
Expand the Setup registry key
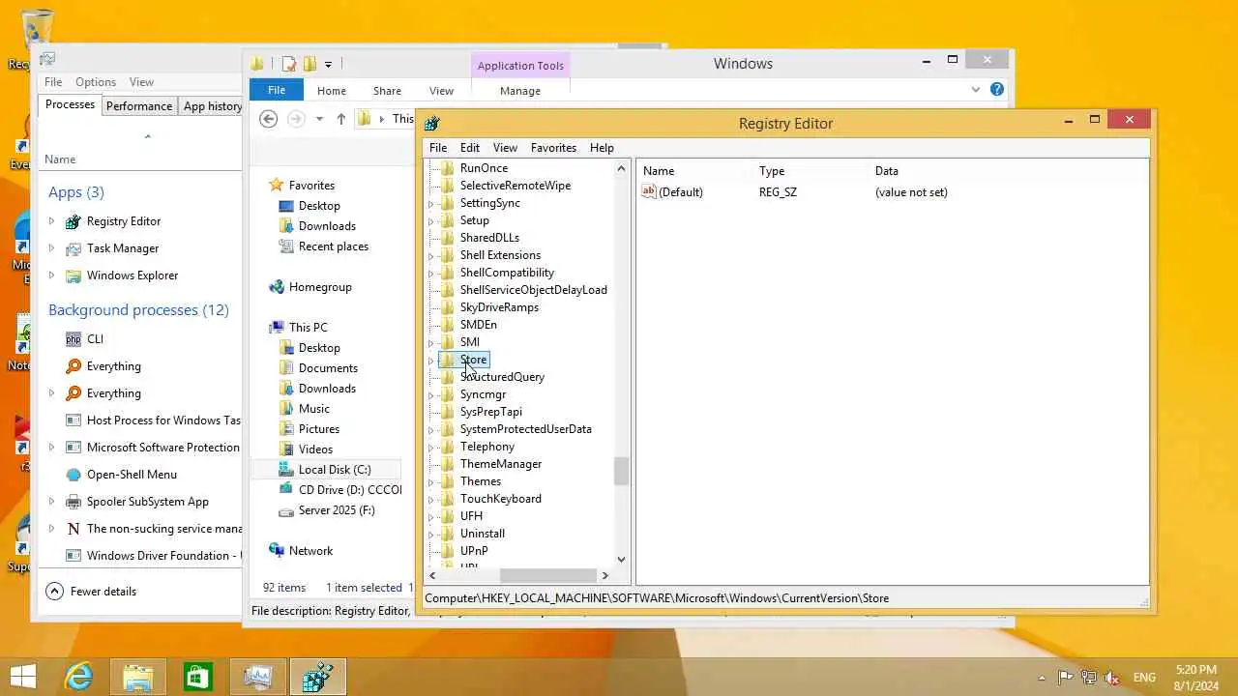[431, 221]
